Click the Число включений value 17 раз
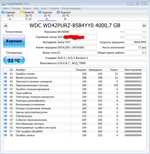Image resolution: width=150 pixels, height=154 pixels. coord(136,47)
